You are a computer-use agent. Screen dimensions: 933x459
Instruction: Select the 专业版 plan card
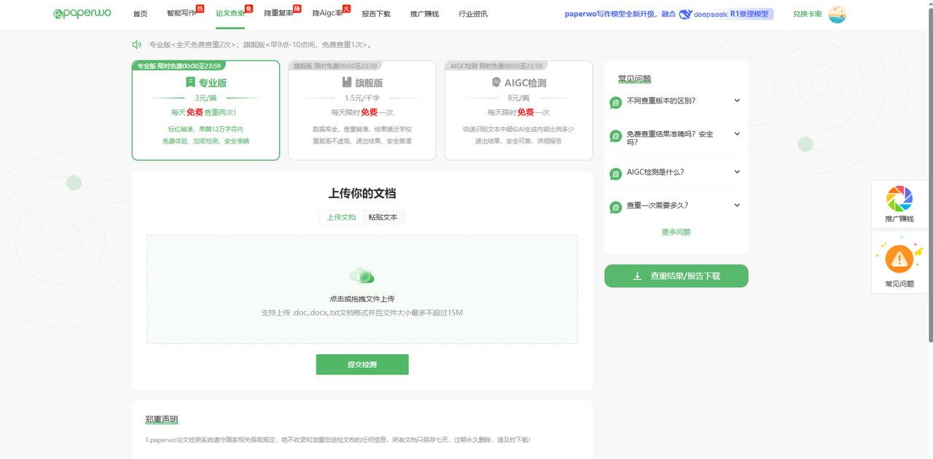point(206,111)
